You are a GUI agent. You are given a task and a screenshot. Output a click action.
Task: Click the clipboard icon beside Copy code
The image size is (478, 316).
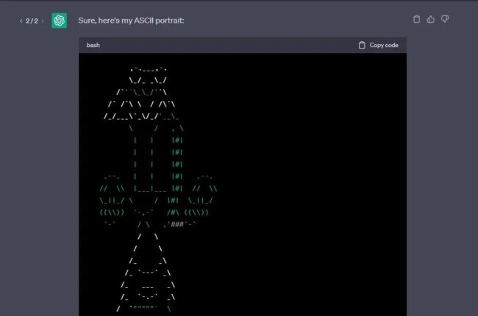(x=362, y=45)
